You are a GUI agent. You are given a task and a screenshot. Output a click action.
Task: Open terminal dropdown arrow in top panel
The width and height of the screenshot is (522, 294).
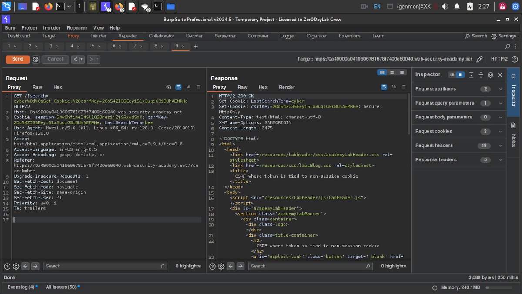69,7
